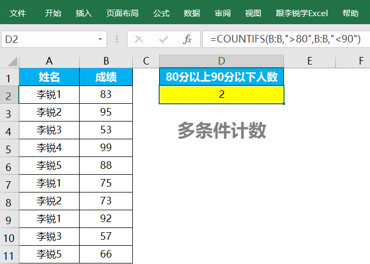370x264 pixels.
Task: Click the Cancel X icon in formula bar
Action: tap(139, 39)
